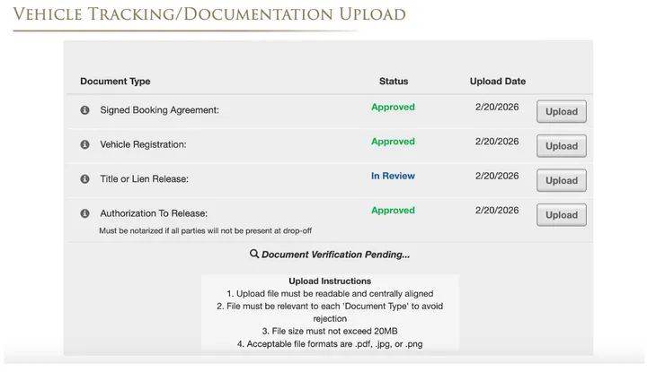Viewport: 665px width, 372px height.
Task: Click the Vehicle Registration label
Action: [x=144, y=144]
